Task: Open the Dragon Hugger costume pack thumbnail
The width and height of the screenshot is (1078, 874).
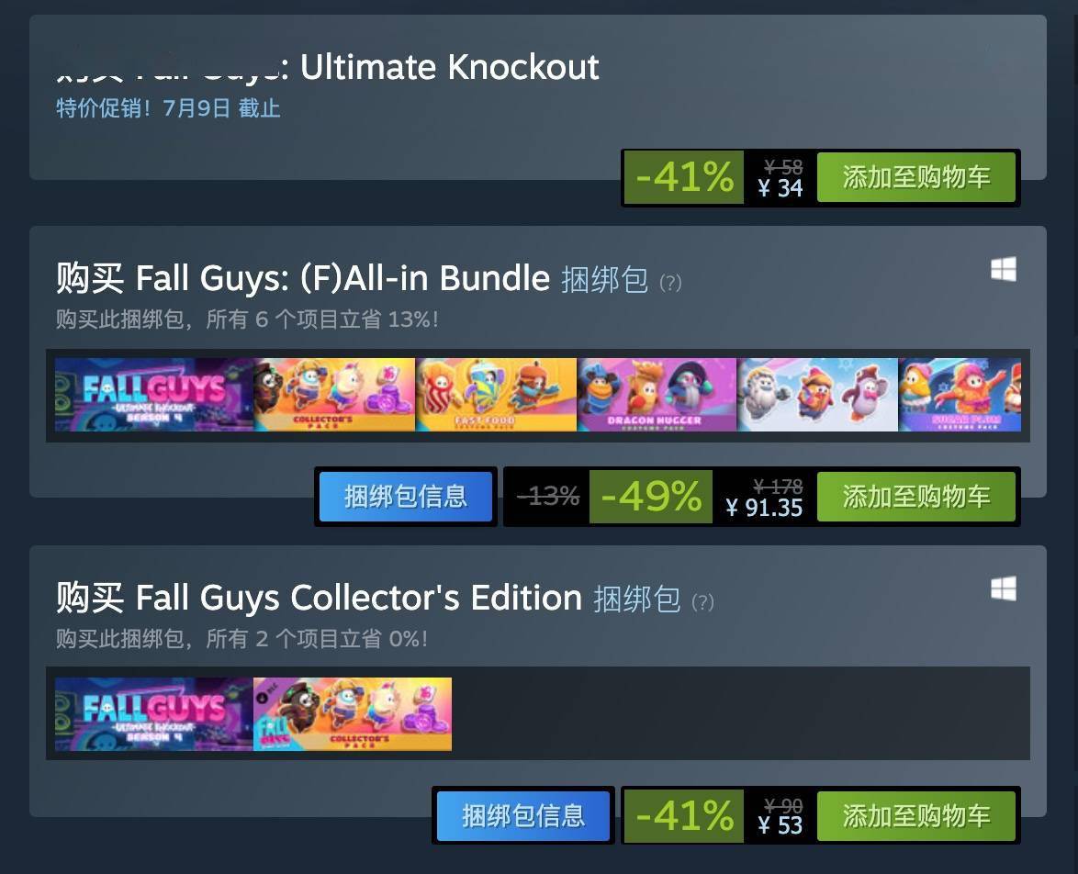Action: (x=657, y=395)
